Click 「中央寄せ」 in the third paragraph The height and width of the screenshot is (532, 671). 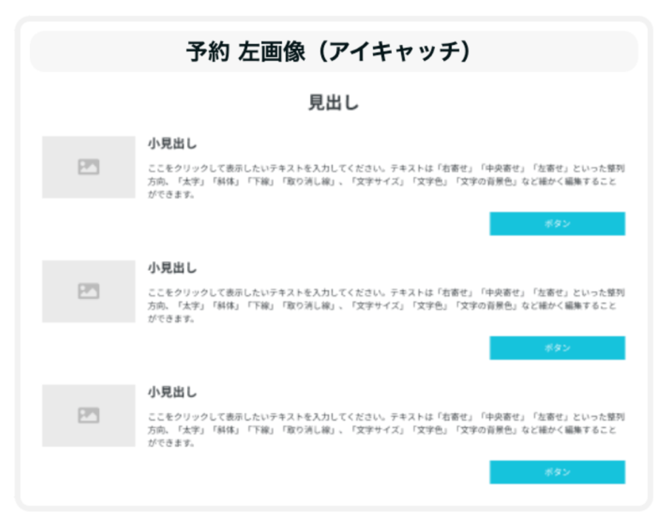503,417
